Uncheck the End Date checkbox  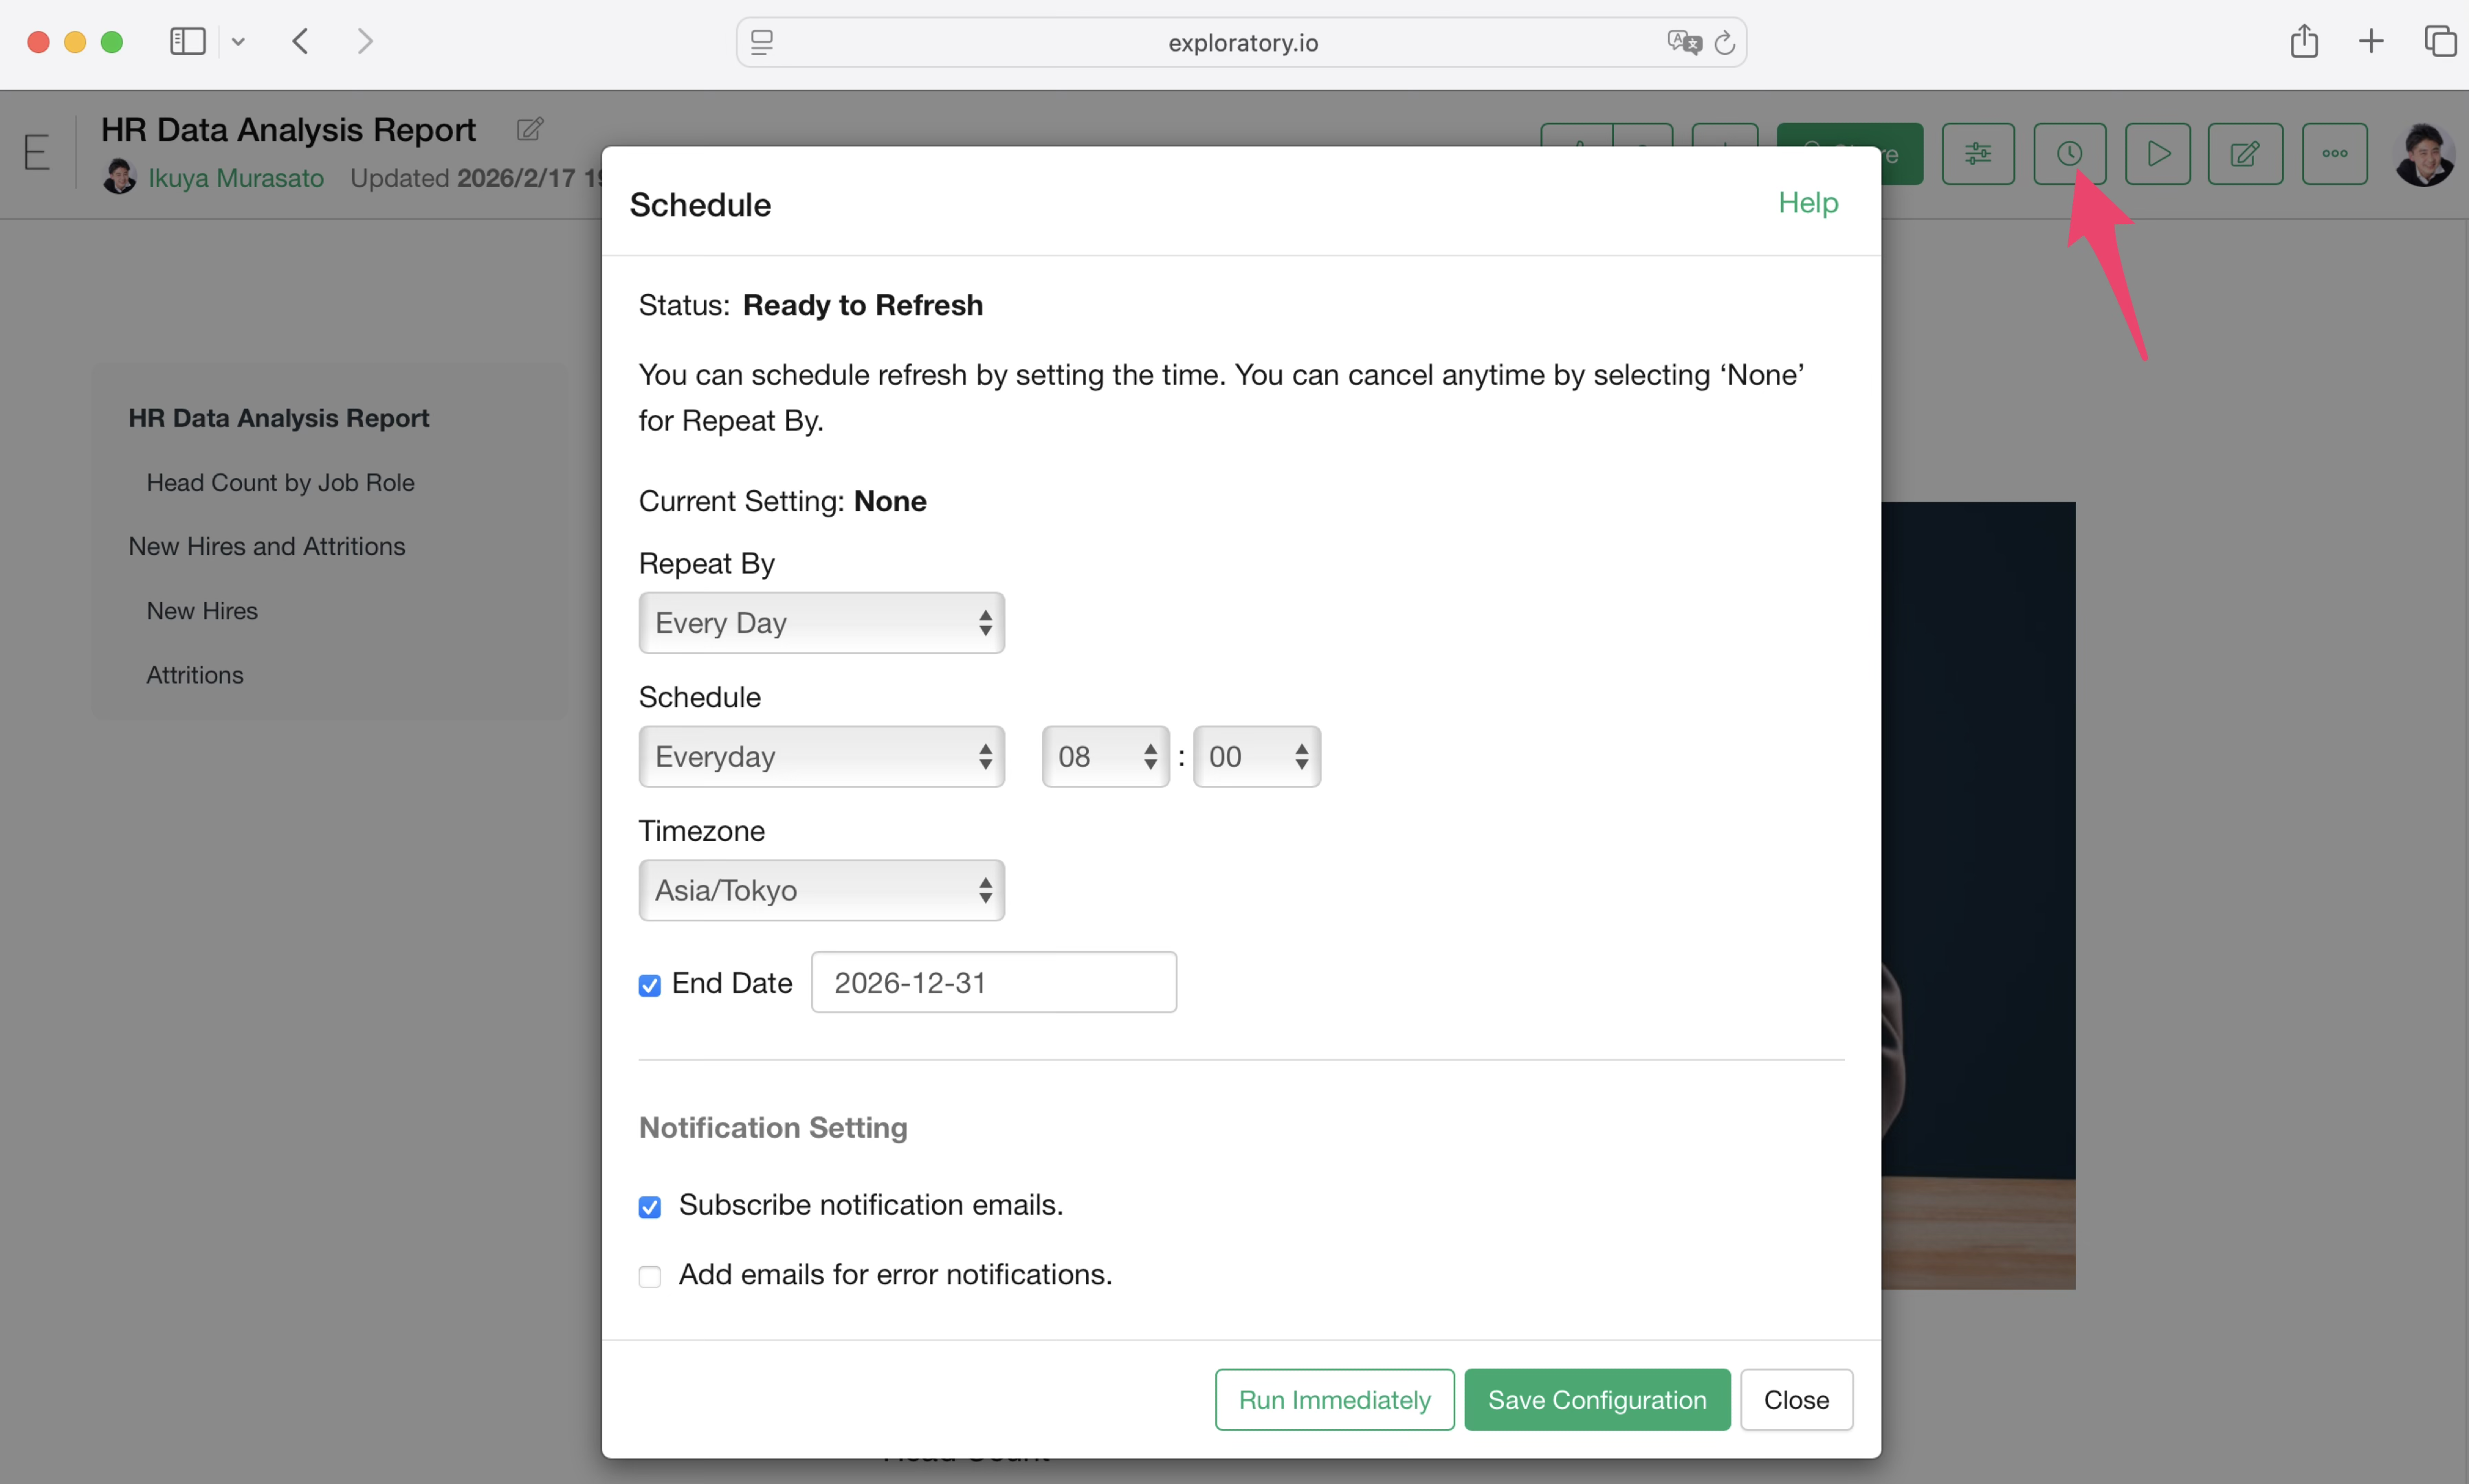click(x=650, y=985)
